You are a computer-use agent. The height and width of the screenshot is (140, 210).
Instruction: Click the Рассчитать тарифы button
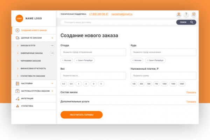click(x=82, y=115)
